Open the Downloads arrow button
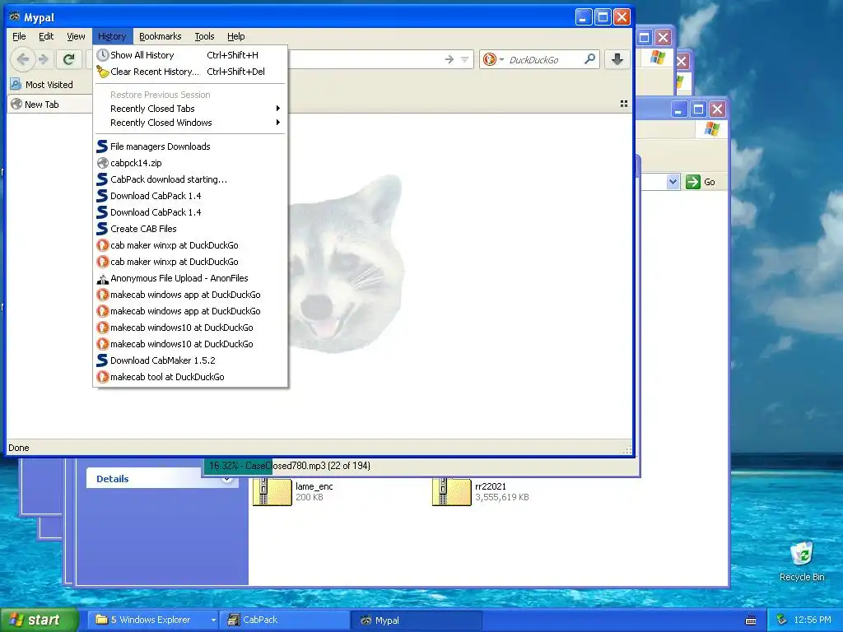This screenshot has width=843, height=632. 617,59
